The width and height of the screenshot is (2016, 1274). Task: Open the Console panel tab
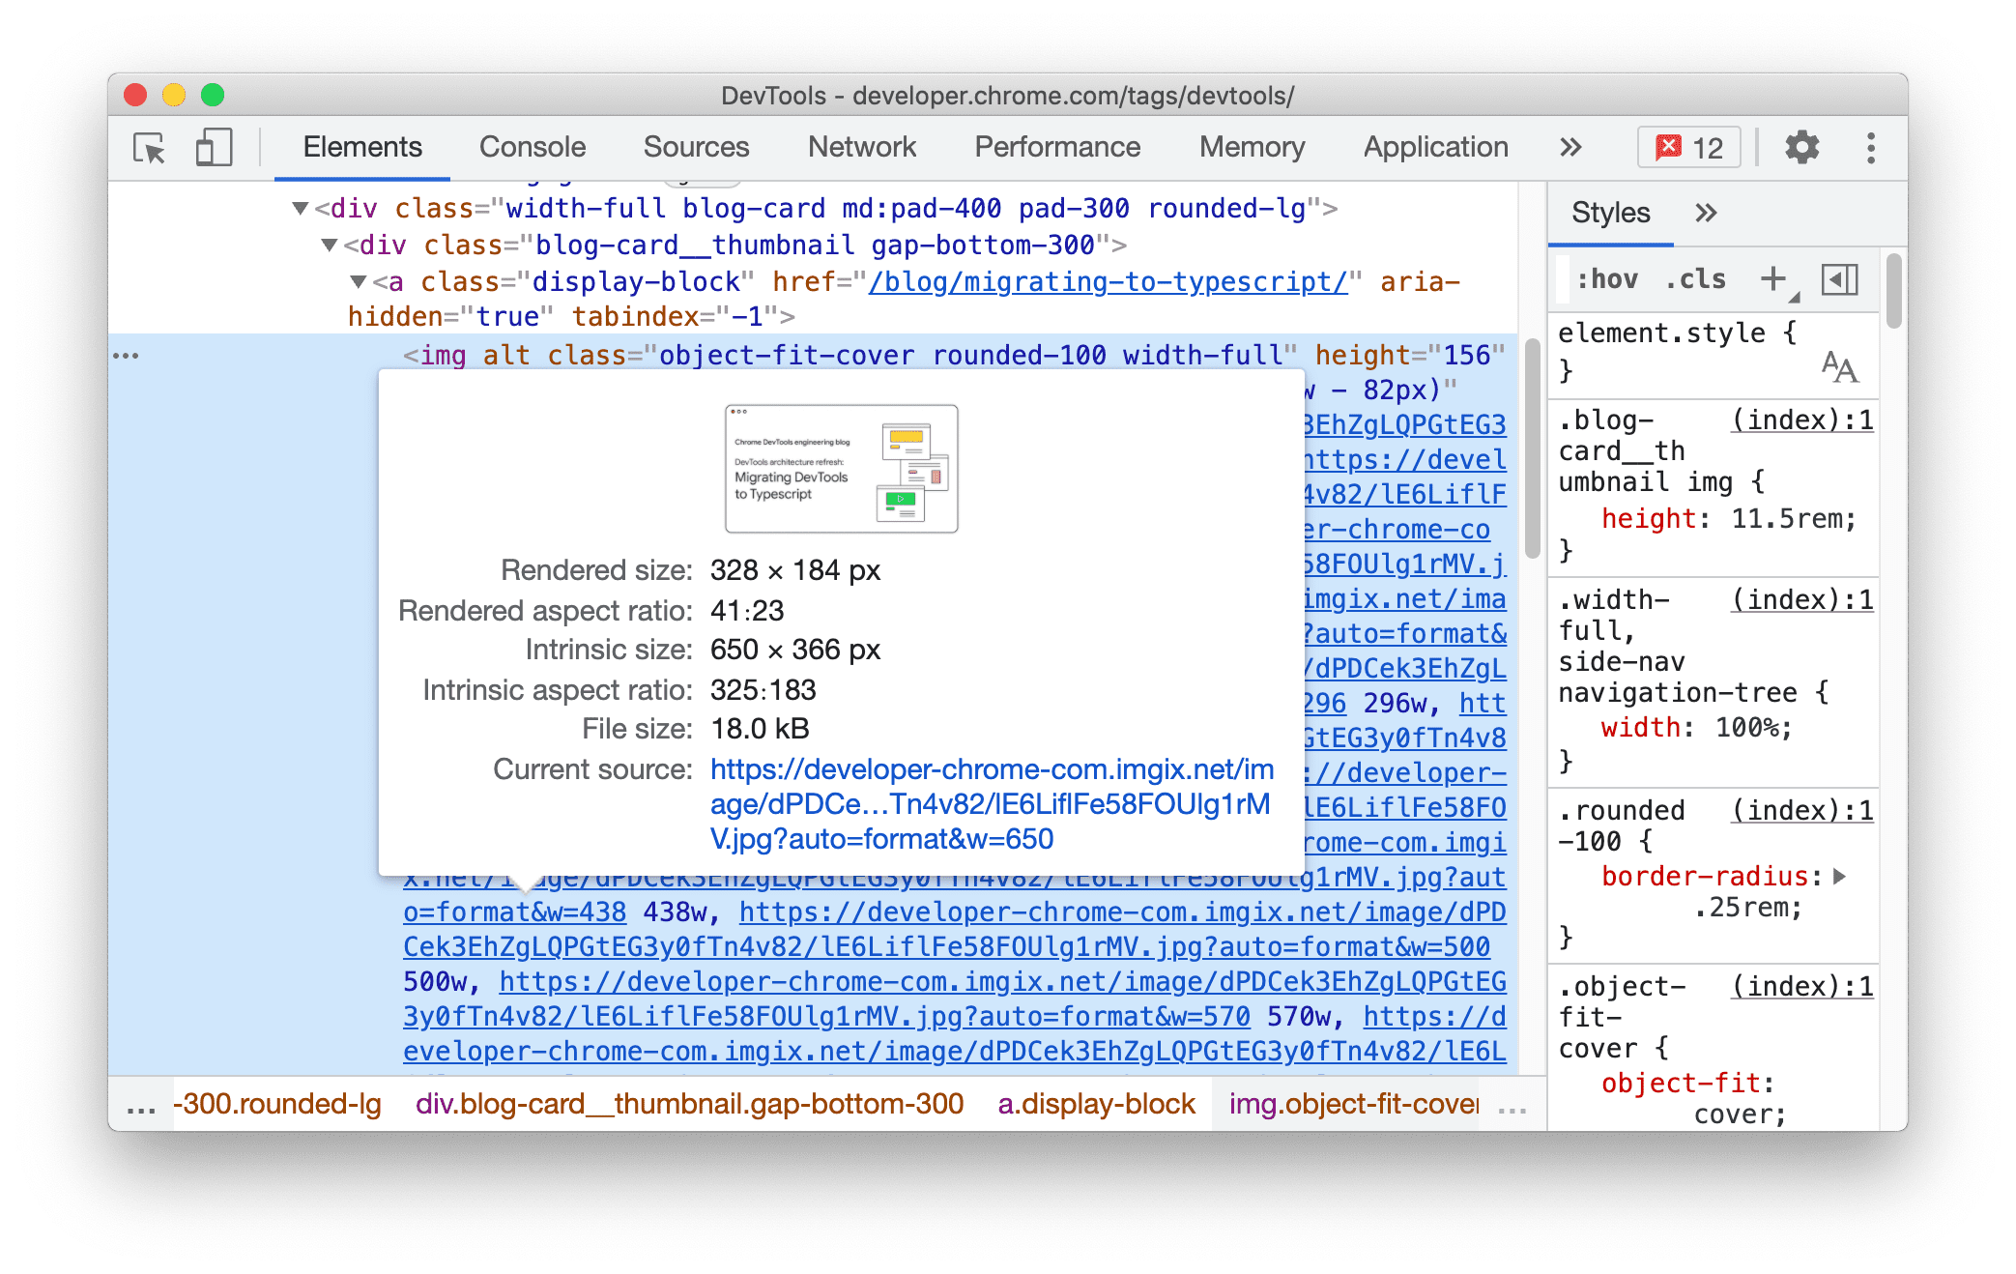tap(532, 144)
